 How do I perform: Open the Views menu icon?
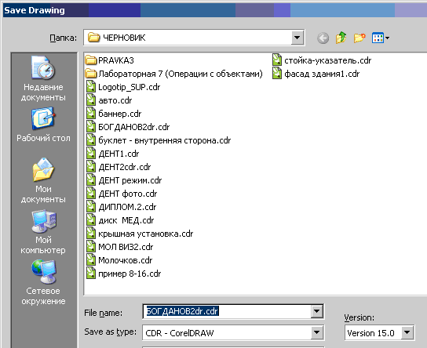(x=381, y=38)
